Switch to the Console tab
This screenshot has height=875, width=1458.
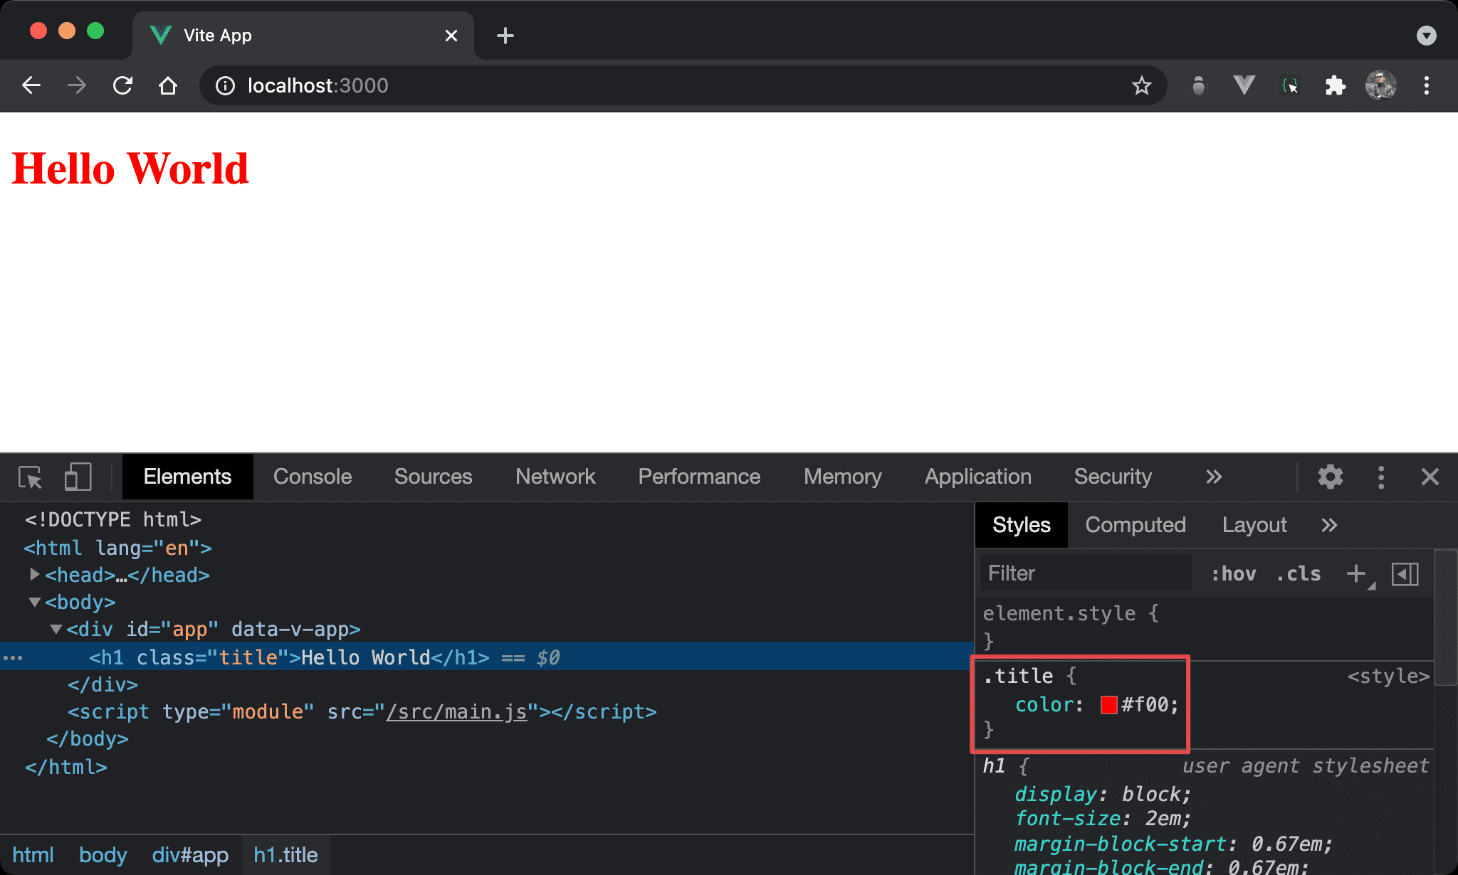tap(313, 477)
